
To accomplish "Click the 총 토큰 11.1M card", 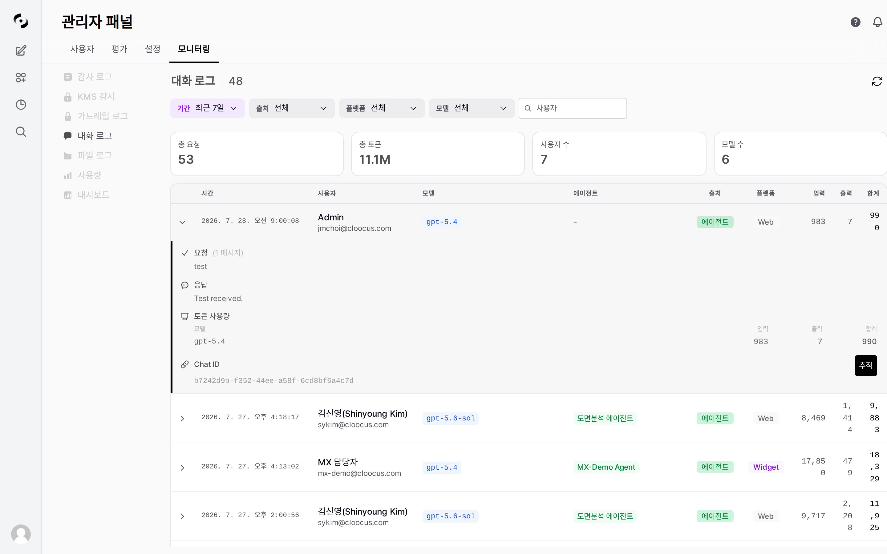I will [438, 154].
